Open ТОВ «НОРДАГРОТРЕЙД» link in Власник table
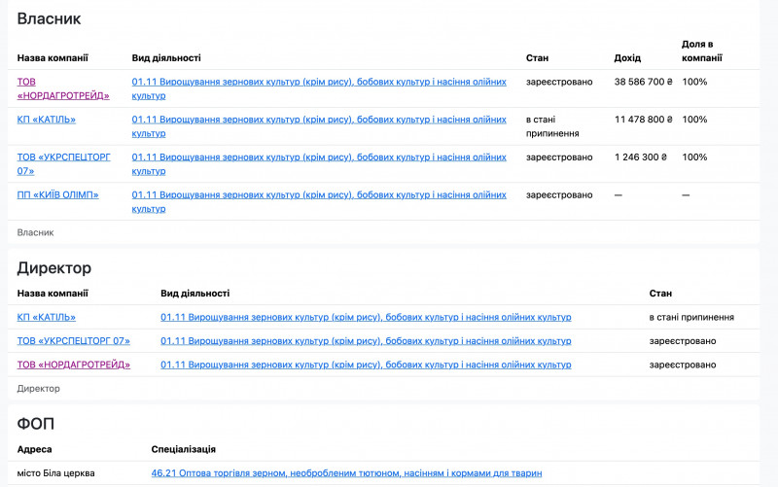778x487 pixels. pyautogui.click(x=63, y=88)
